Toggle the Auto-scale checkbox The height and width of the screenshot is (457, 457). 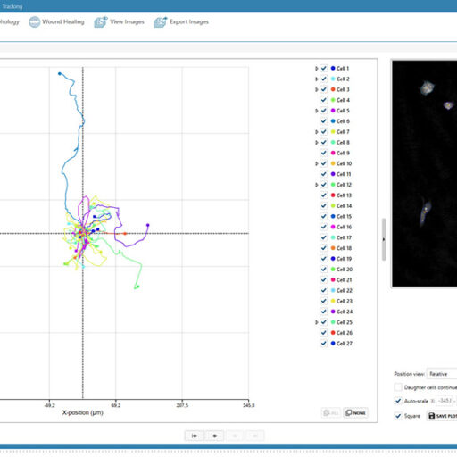398,401
